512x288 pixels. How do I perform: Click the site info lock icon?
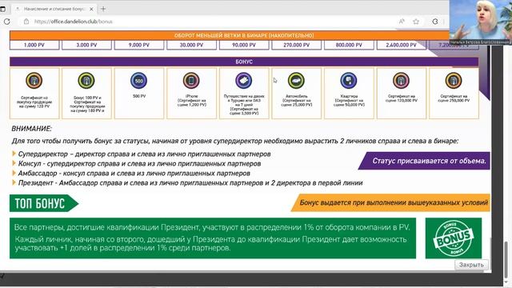click(26, 22)
